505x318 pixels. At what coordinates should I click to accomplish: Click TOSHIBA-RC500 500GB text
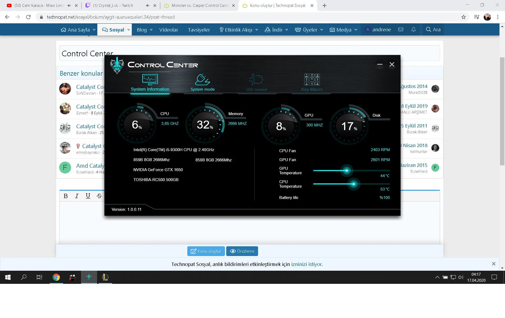click(156, 180)
